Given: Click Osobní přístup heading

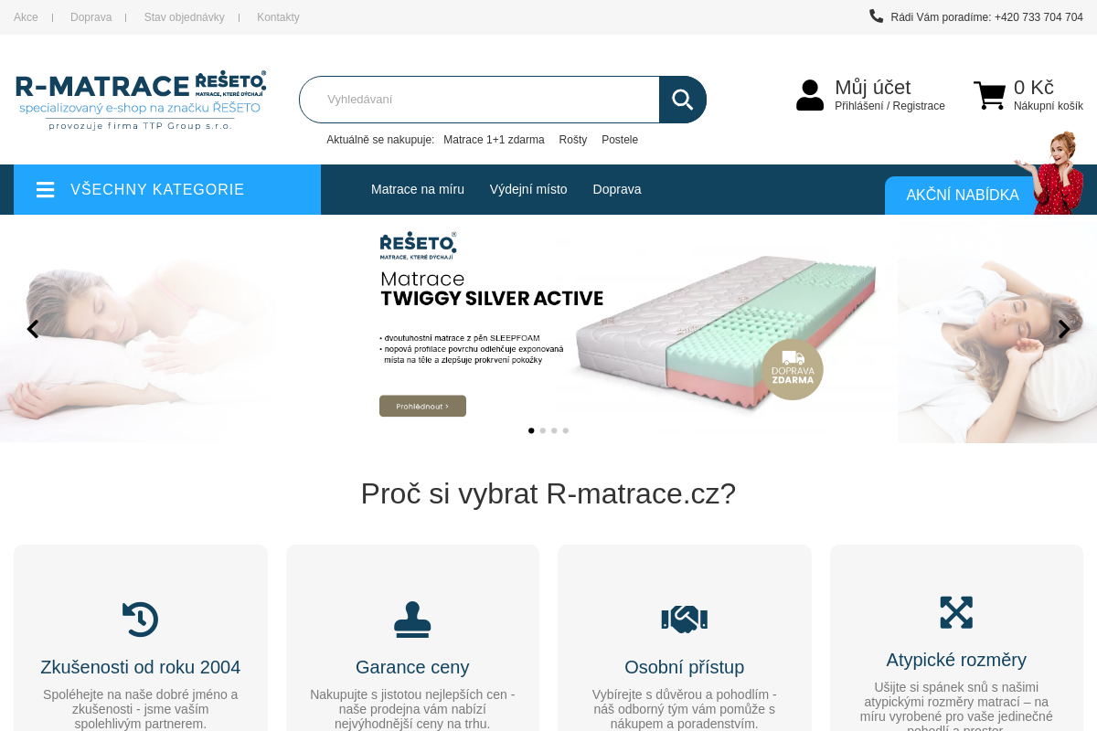Looking at the screenshot, I should coord(685,667).
